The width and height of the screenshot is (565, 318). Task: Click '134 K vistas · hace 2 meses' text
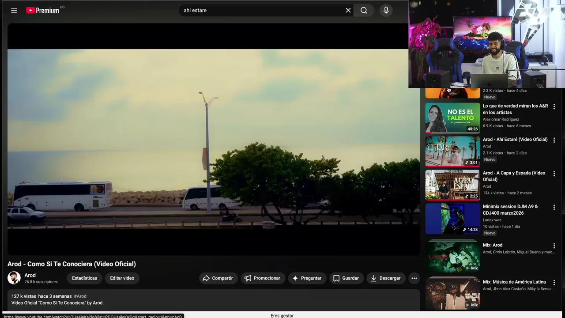[x=507, y=193]
